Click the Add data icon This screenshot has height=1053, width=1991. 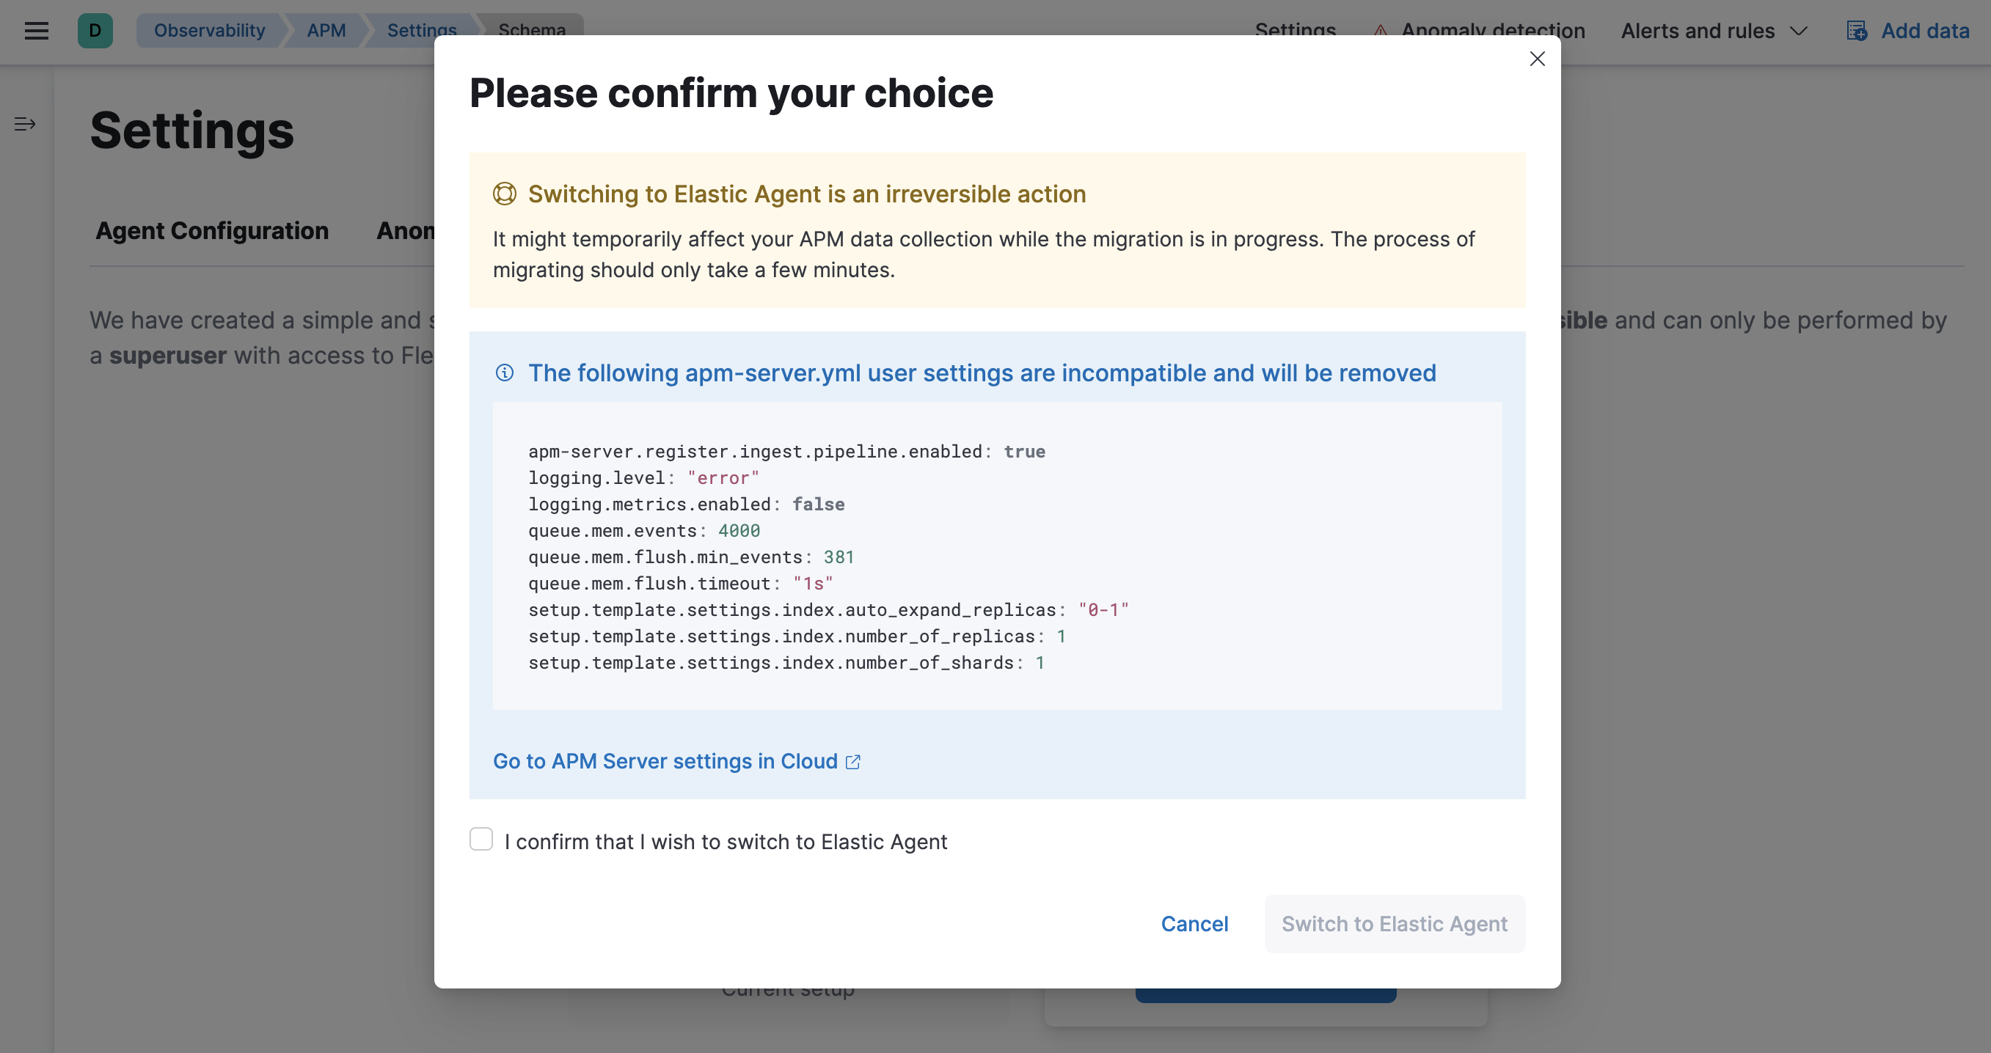(1858, 30)
